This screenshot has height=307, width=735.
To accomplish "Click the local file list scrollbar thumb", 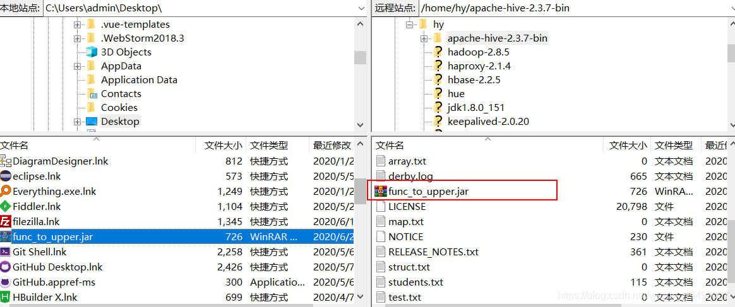I will [360, 192].
